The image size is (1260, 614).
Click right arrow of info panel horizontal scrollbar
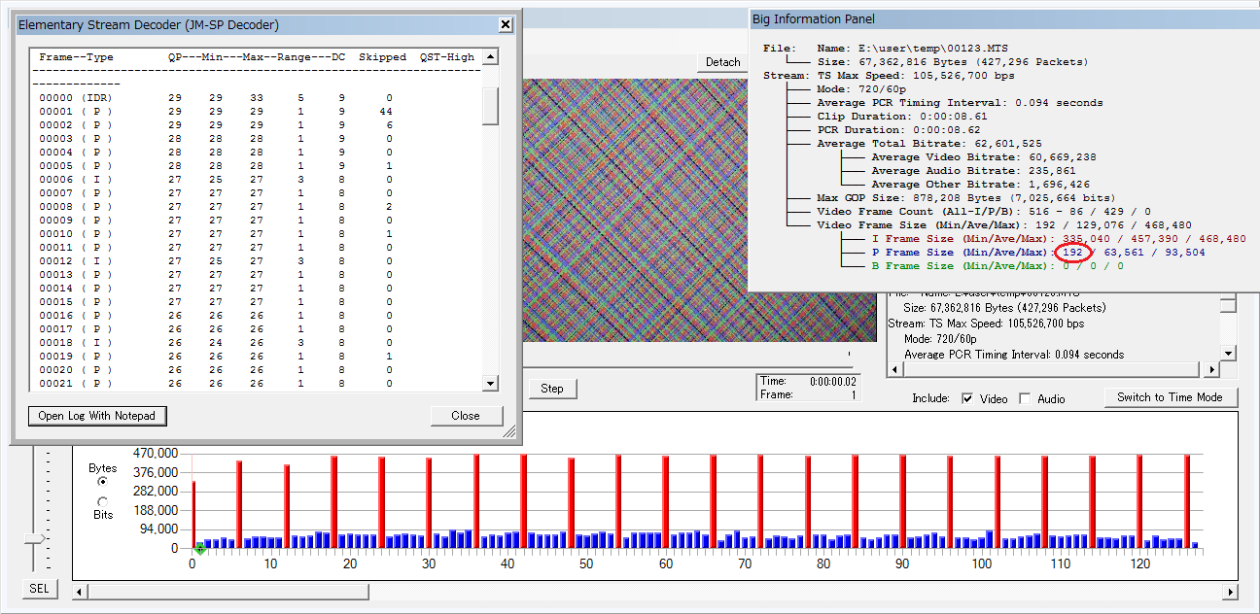click(x=1211, y=370)
